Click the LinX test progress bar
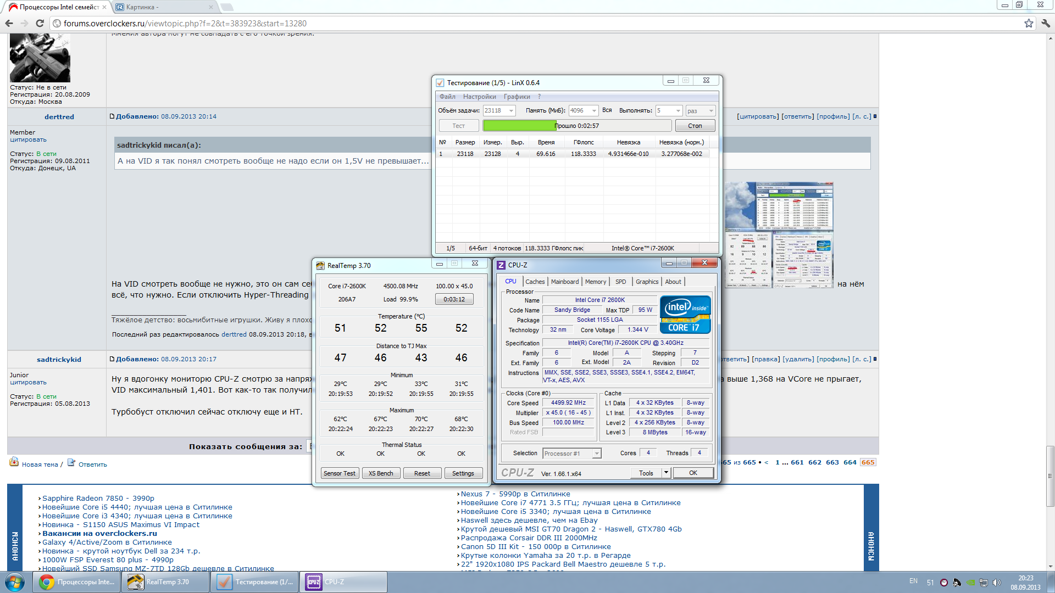Screen dimensions: 1055x593 point(577,126)
